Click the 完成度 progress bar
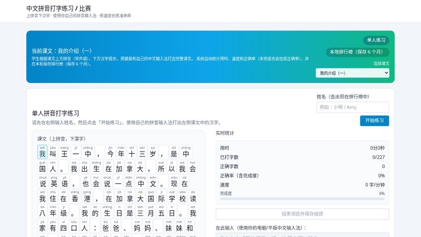The height and width of the screenshot is (237, 421). pyautogui.click(x=302, y=199)
